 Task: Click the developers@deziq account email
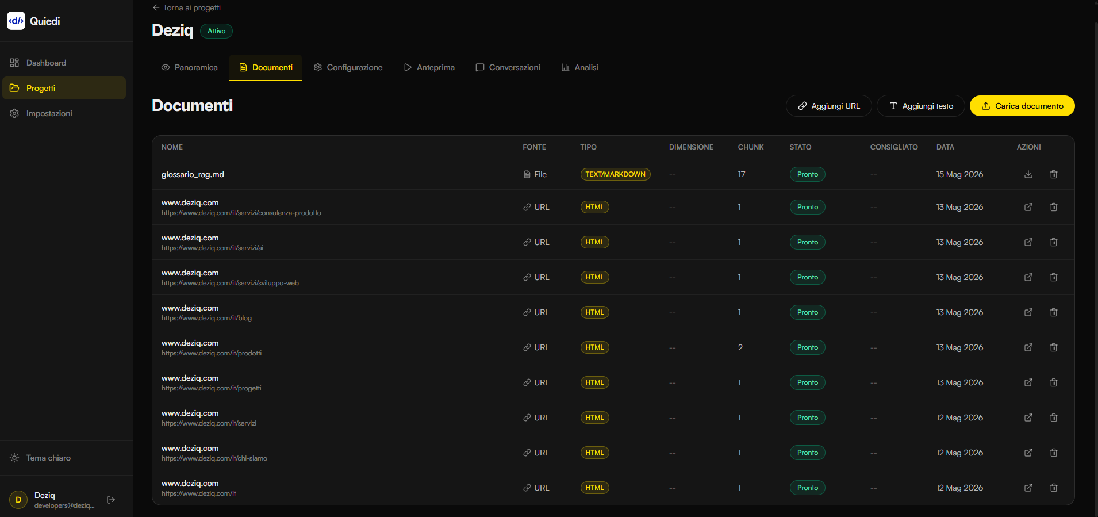click(x=64, y=505)
